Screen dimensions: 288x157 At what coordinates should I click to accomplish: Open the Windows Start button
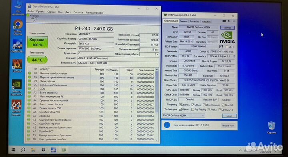(13, 150)
